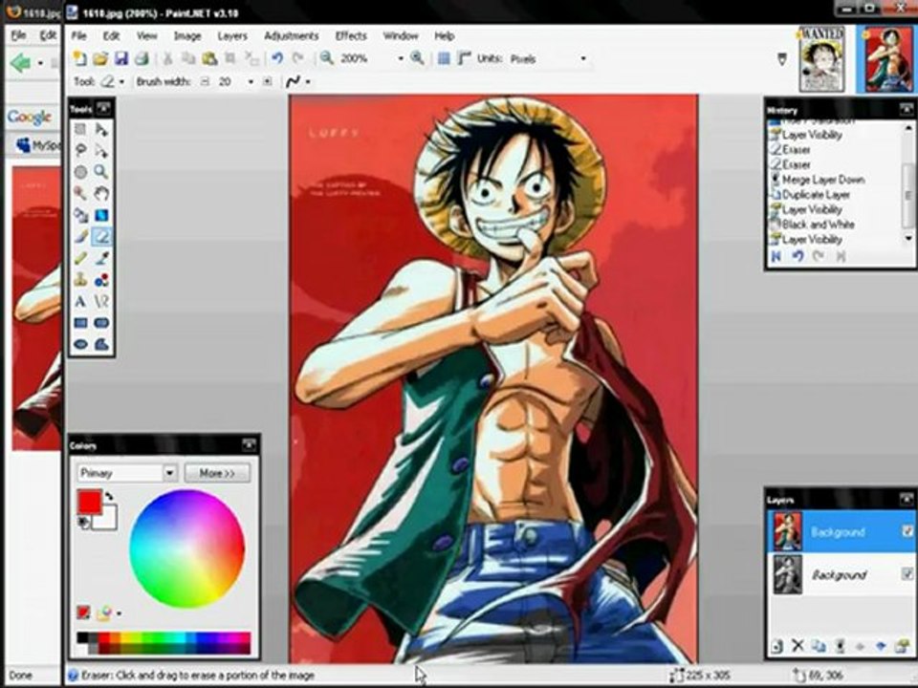The image size is (918, 688).
Task: Open the image list dropdown arrow
Action: click(x=782, y=58)
